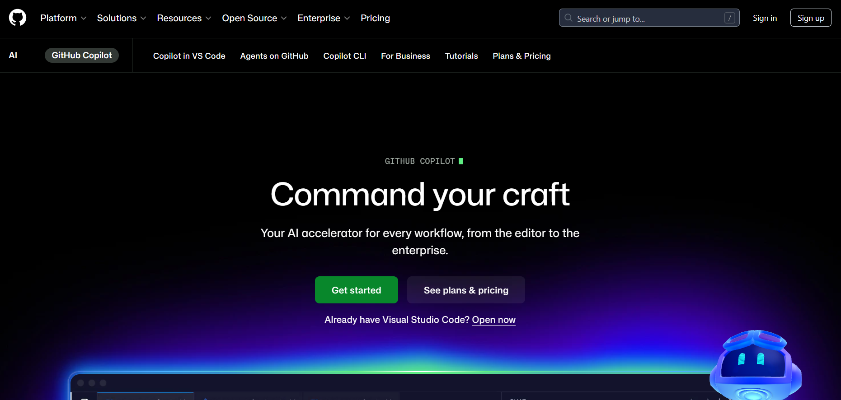This screenshot has width=841, height=400.
Task: Select the GitHub Copilot pill
Action: 82,56
